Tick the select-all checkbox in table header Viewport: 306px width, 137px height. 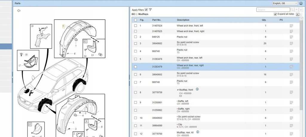point(135,20)
